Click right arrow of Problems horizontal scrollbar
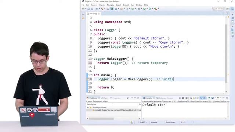Screen dimensions: 235x132 pyautogui.click(x=140, y=119)
